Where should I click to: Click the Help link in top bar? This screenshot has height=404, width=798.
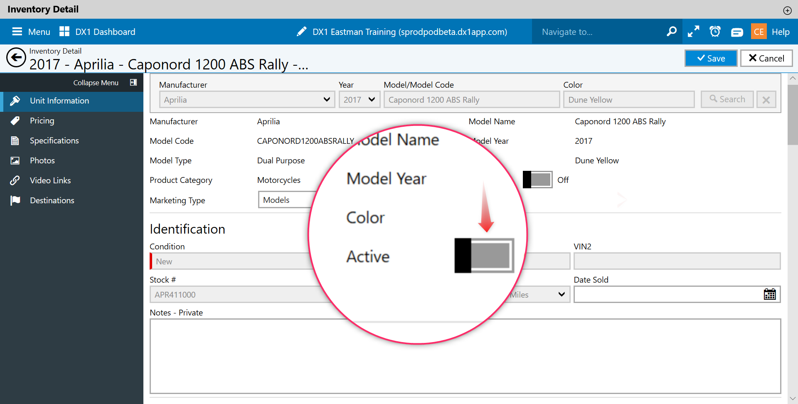point(781,32)
